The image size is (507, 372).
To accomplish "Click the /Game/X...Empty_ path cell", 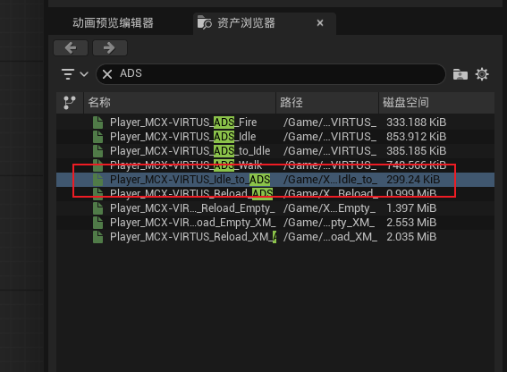I will [x=329, y=208].
